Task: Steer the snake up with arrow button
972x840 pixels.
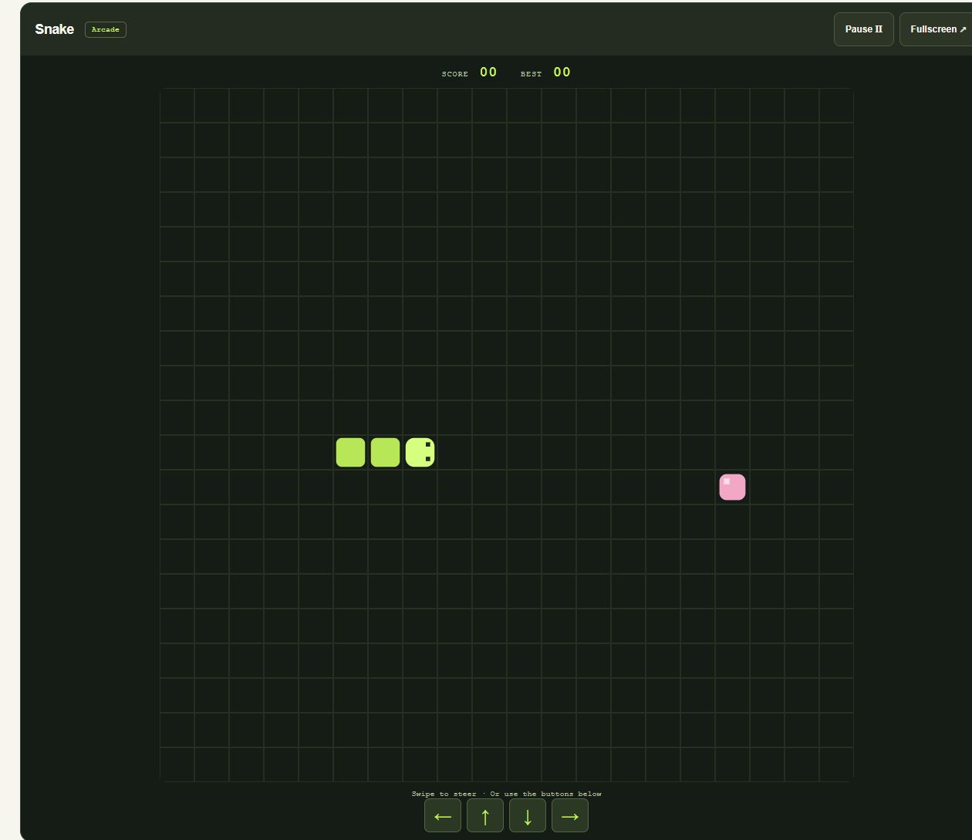Action: coord(485,815)
